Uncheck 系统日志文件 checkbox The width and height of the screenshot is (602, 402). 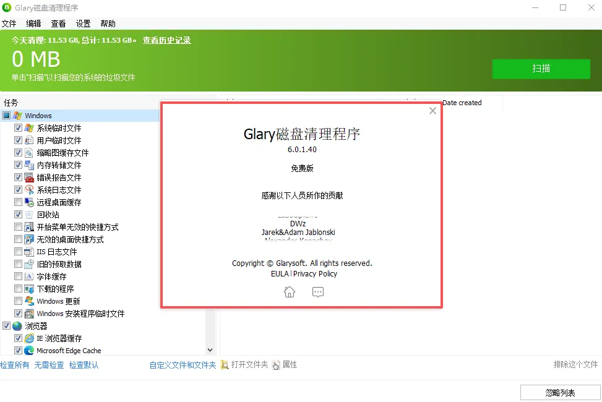point(18,190)
